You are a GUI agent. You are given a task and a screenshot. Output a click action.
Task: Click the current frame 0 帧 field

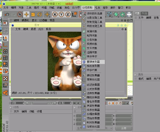(17, 103)
